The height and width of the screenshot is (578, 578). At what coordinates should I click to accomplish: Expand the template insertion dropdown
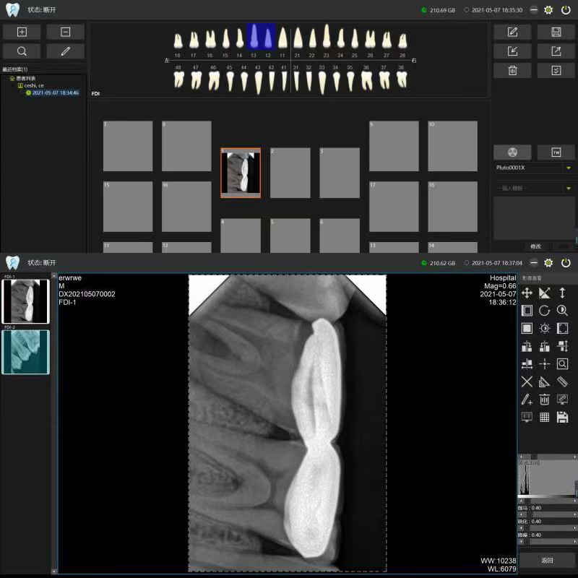point(569,189)
